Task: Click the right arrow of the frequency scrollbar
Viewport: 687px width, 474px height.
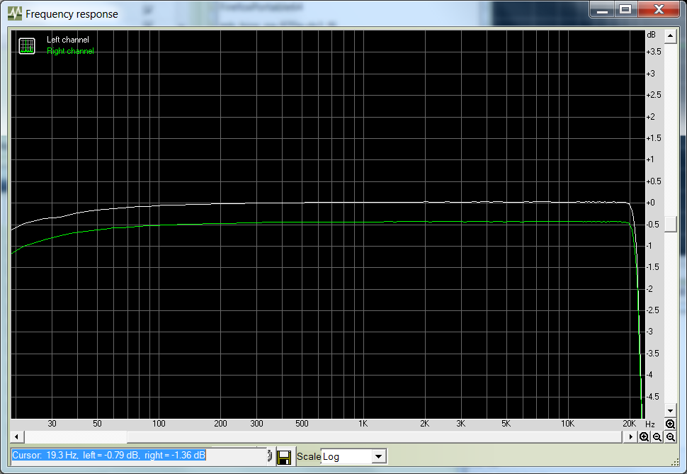Action: point(631,437)
